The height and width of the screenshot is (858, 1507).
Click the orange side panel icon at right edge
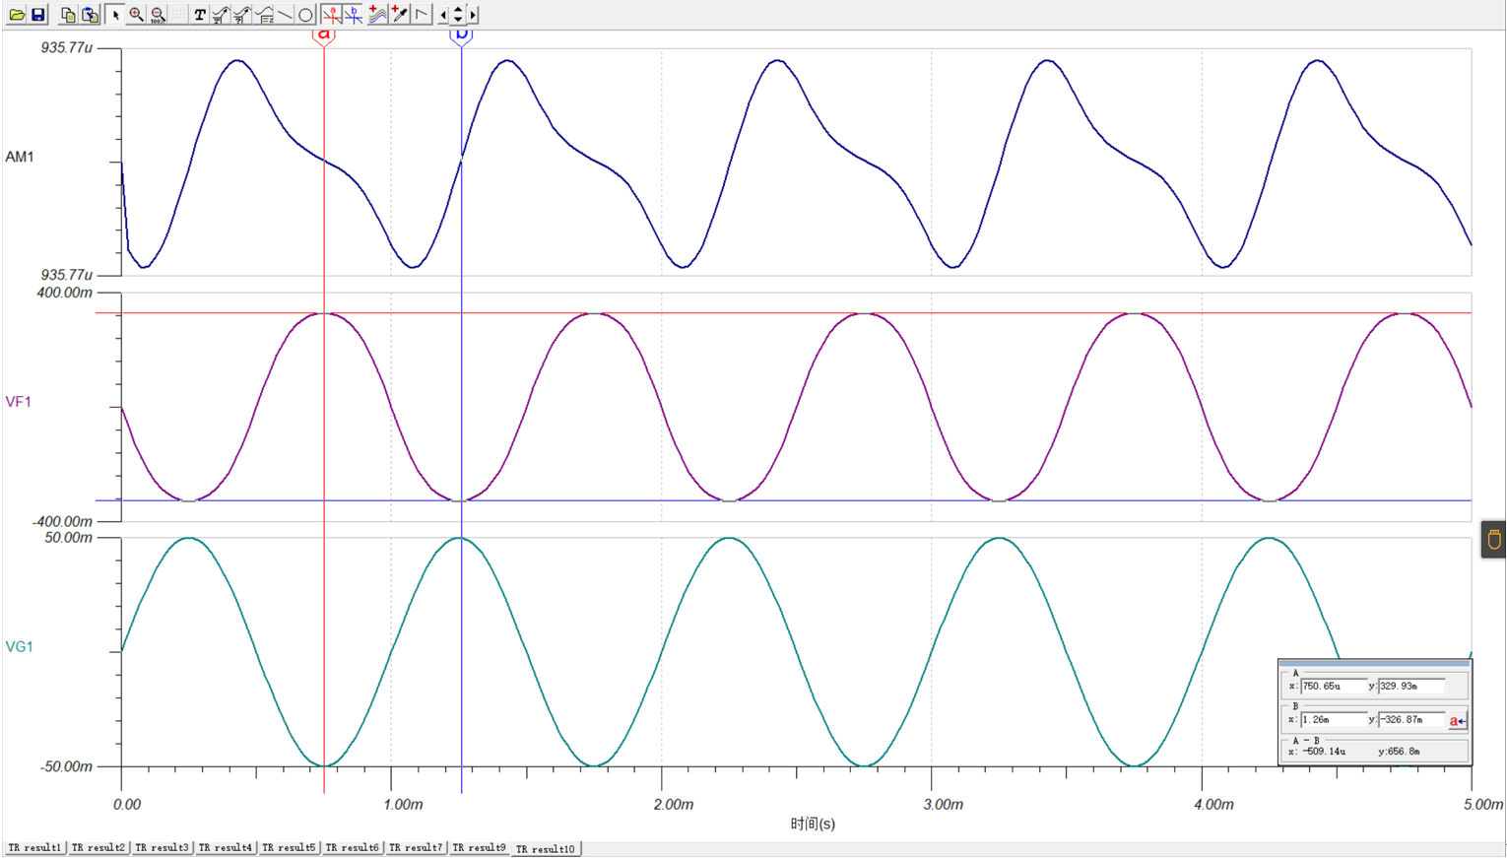(x=1493, y=540)
